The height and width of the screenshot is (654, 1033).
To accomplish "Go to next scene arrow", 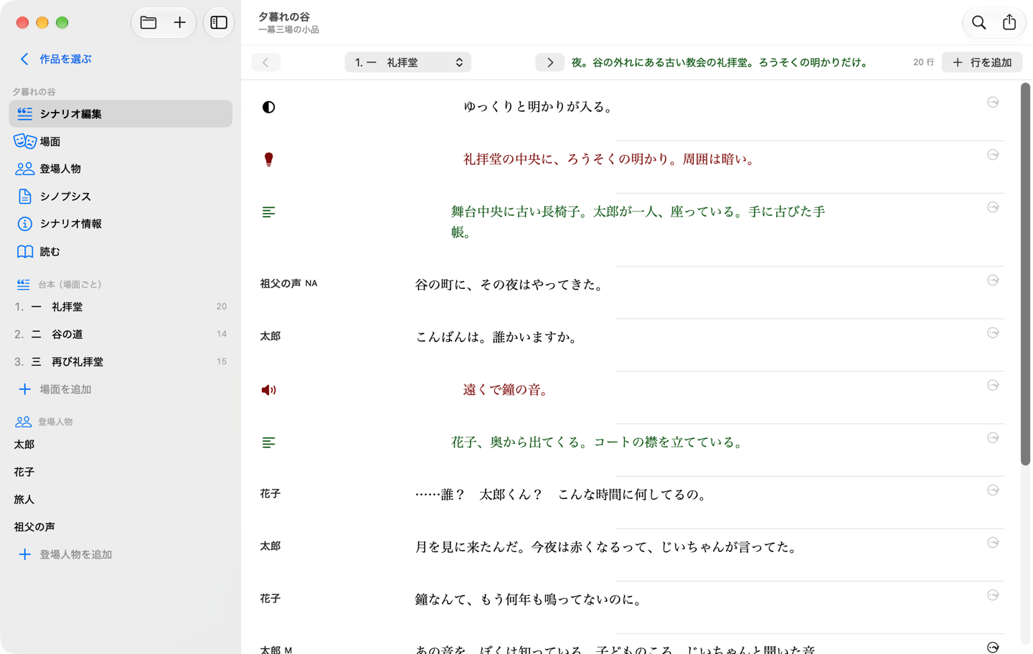I will coord(549,62).
